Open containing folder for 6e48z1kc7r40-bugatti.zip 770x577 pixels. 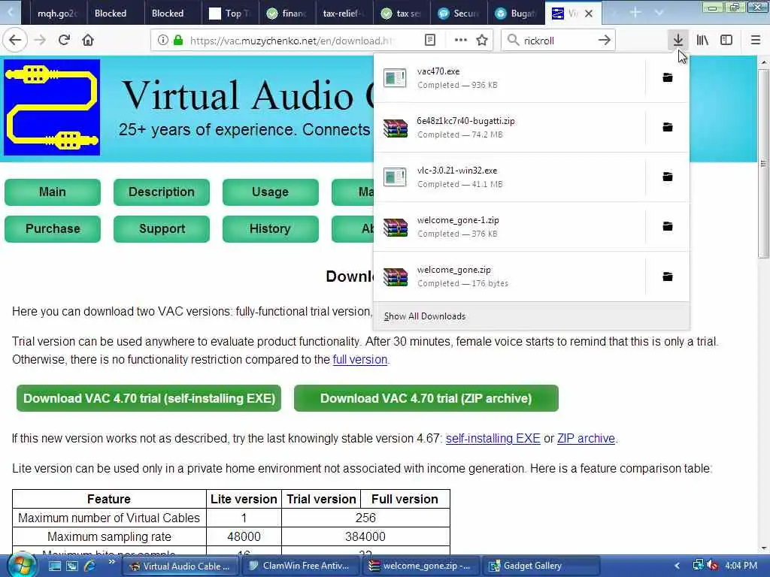tap(668, 127)
